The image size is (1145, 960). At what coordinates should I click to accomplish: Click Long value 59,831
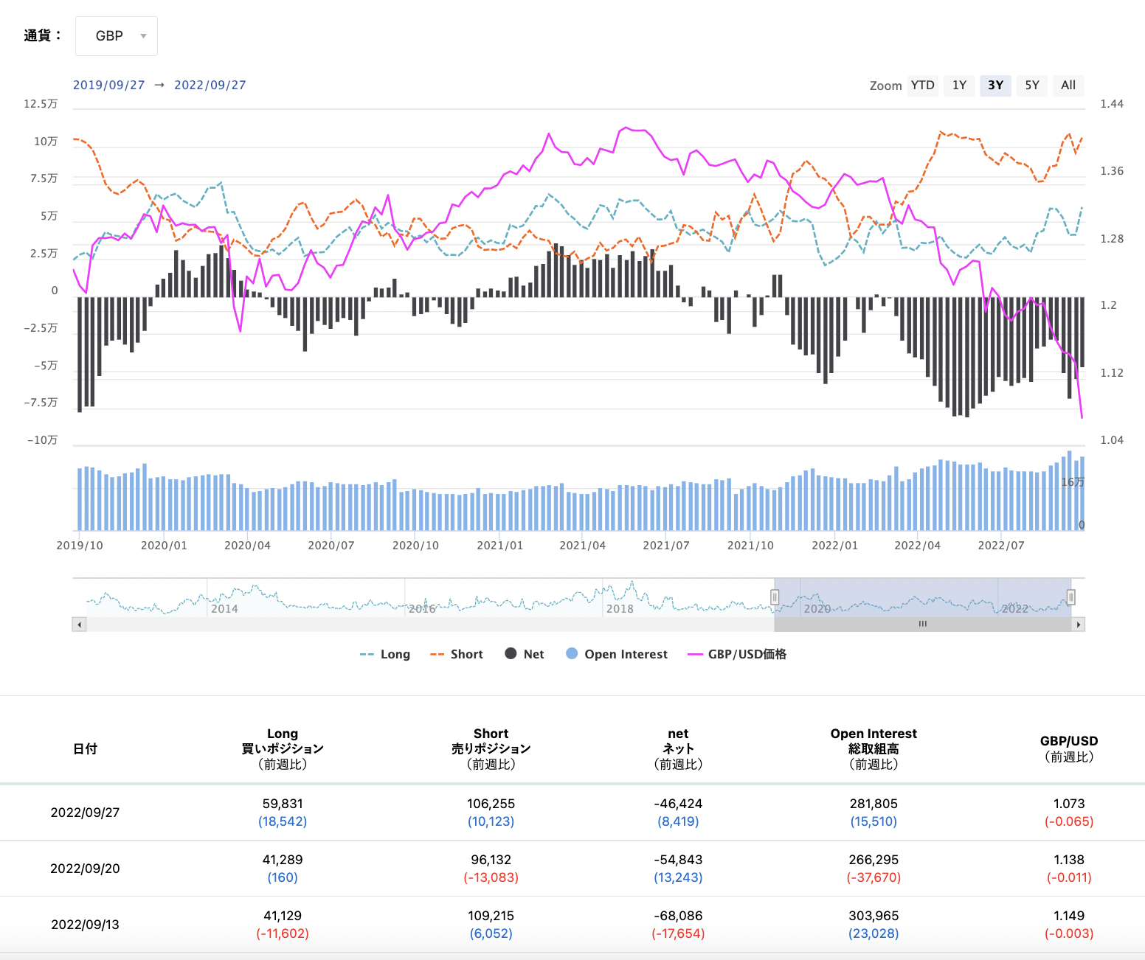click(x=283, y=804)
